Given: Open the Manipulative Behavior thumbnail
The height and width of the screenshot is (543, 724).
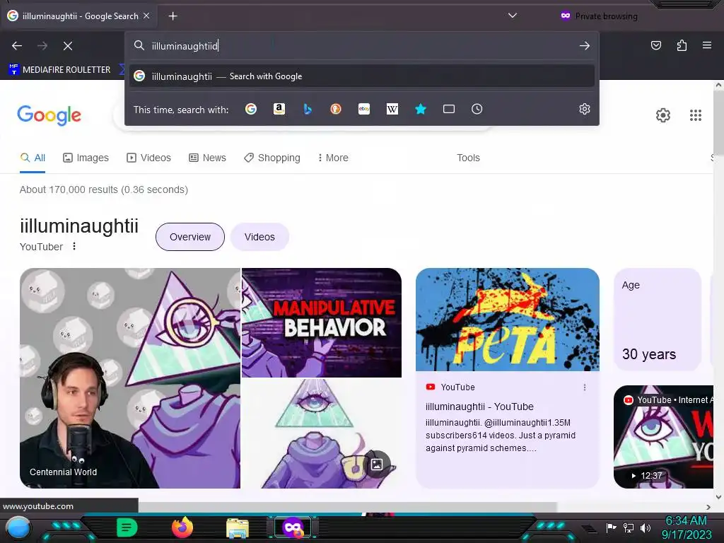Looking at the screenshot, I should [322, 322].
